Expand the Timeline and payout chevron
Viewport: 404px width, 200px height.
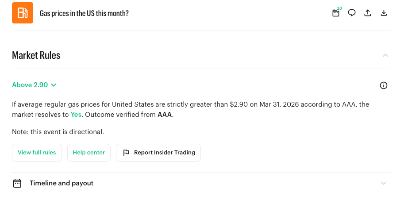tap(384, 183)
